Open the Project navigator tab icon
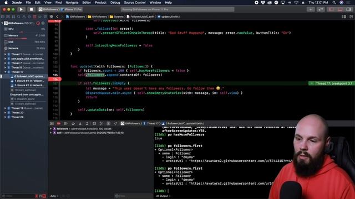Viewport: 355px width, 199px height. pyautogui.click(x=3, y=17)
